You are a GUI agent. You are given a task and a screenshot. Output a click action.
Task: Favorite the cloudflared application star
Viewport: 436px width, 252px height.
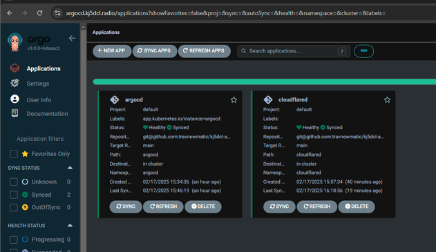point(387,99)
